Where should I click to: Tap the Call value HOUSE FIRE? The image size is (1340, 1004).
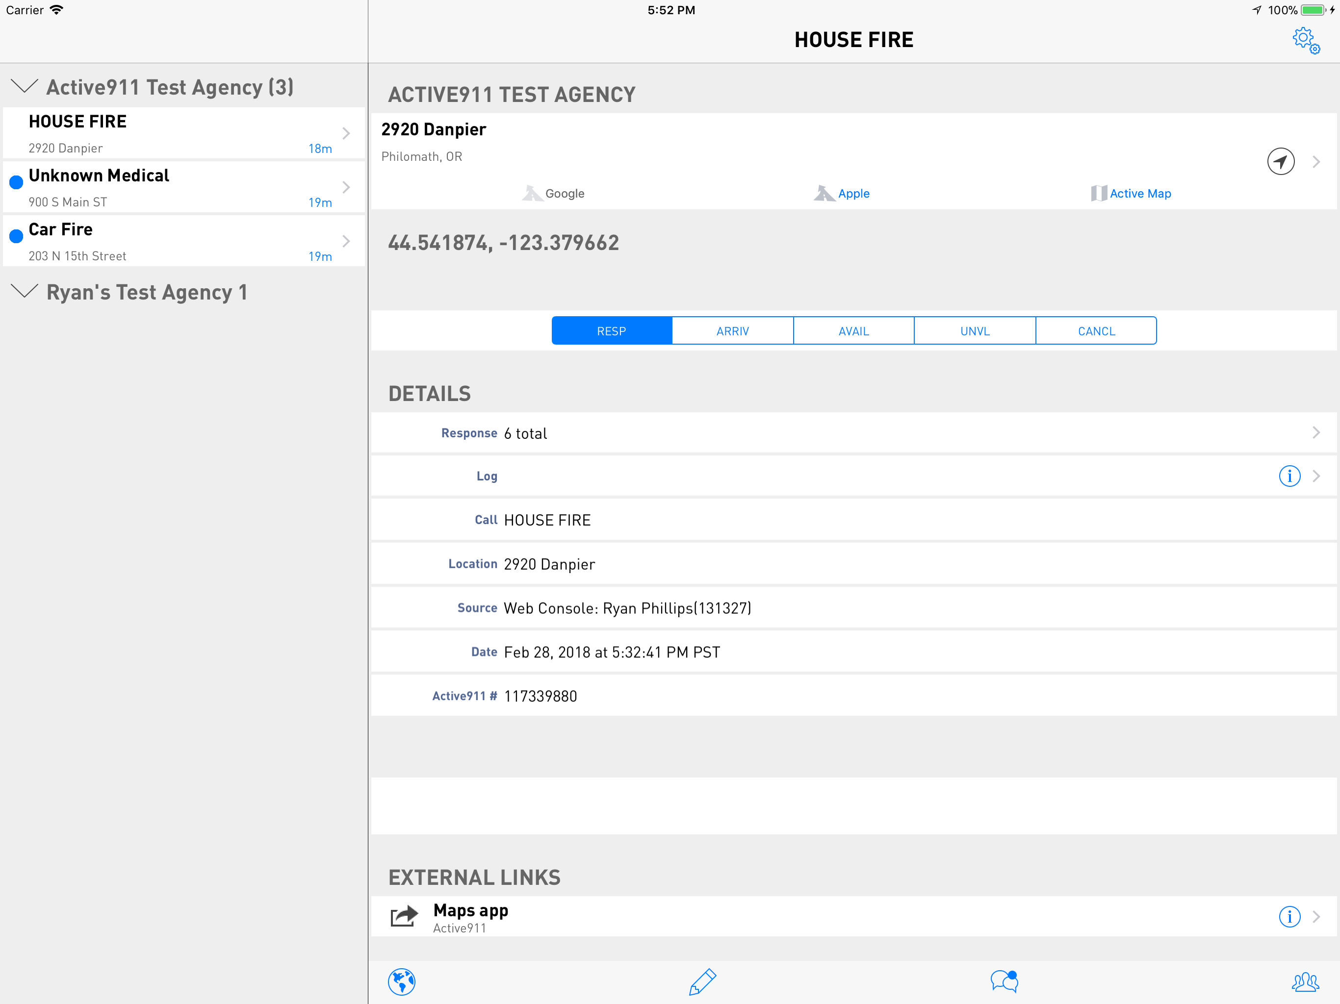click(x=547, y=520)
